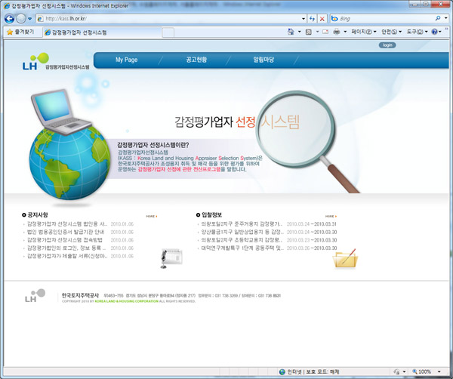
Task: Stop loading with the red X icon
Action: coord(322,19)
